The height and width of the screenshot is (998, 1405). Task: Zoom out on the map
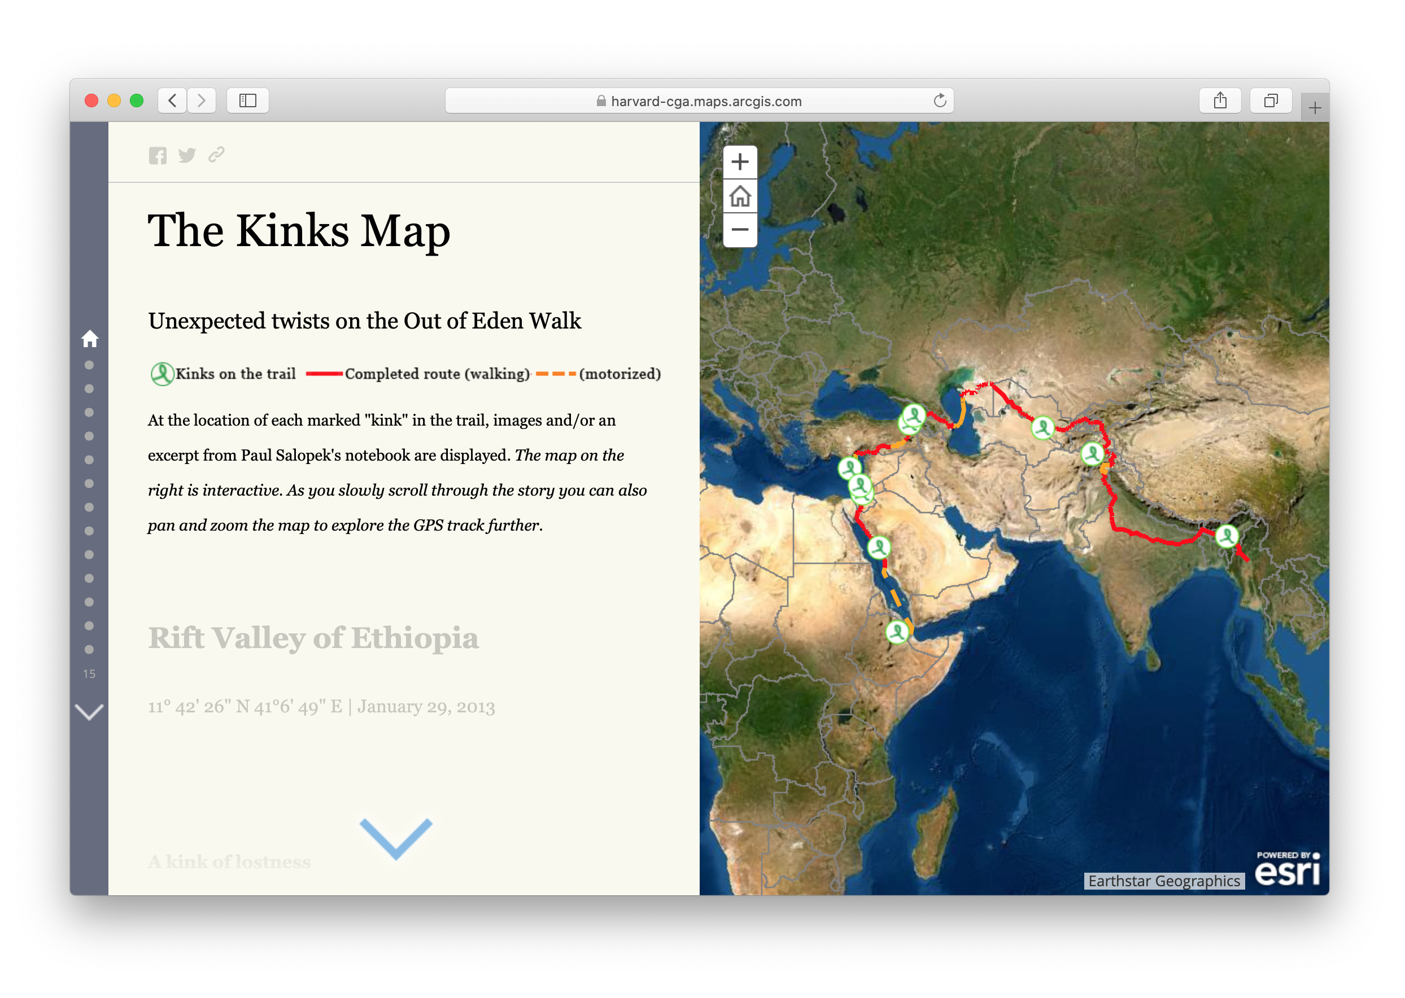pos(740,230)
